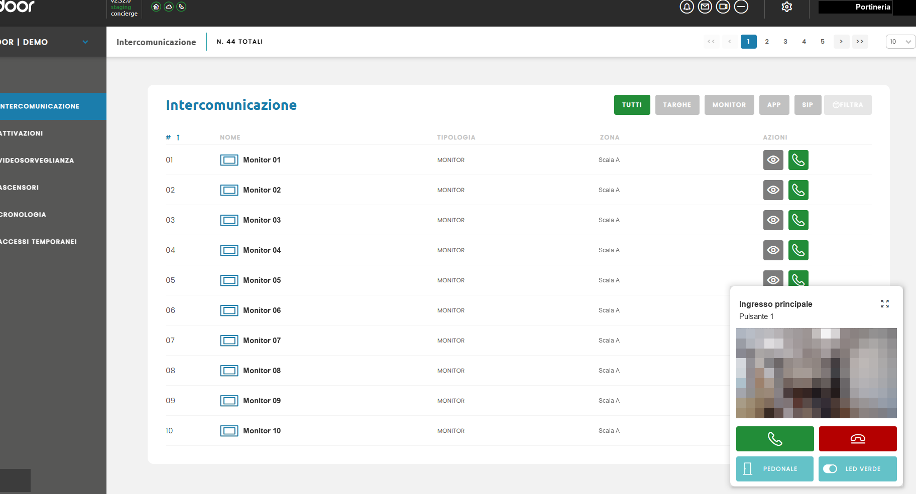
Task: Click the do-not-disturb minus circle icon
Action: tap(741, 7)
